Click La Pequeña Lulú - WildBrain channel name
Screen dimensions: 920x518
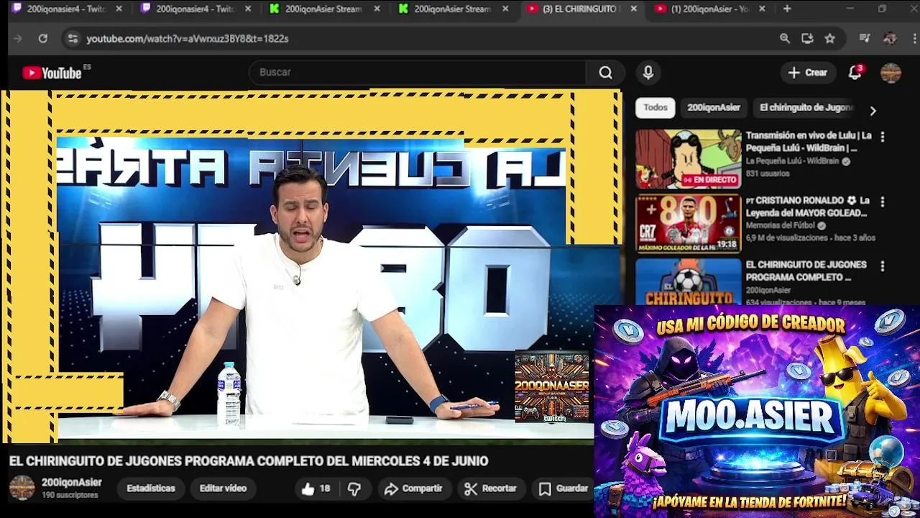[x=792, y=161]
